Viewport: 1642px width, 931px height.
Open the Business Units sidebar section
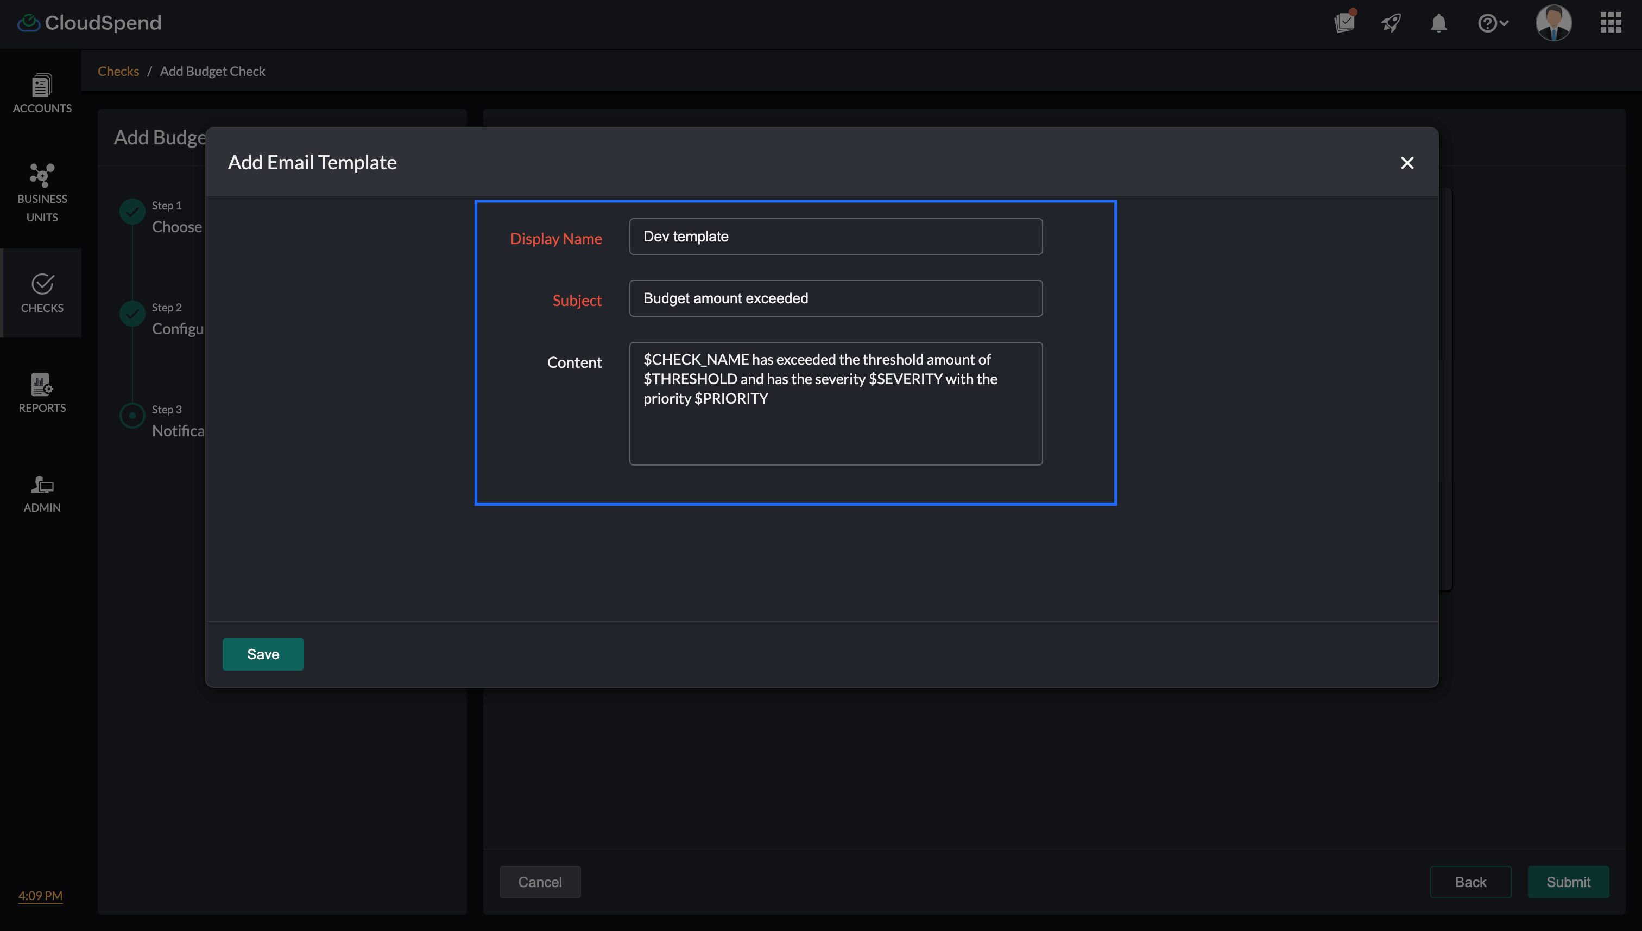42,192
